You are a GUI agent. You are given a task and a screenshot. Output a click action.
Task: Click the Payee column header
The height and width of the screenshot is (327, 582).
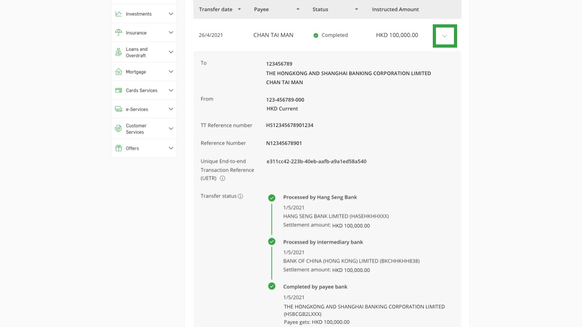click(261, 10)
